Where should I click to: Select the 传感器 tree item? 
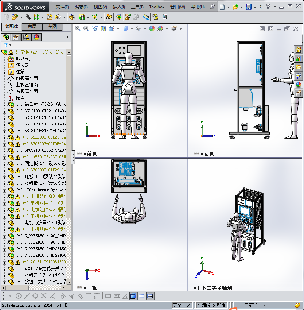[22, 65]
